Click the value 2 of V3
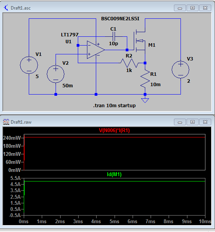This screenshot has height=232, width=215. click(189, 81)
